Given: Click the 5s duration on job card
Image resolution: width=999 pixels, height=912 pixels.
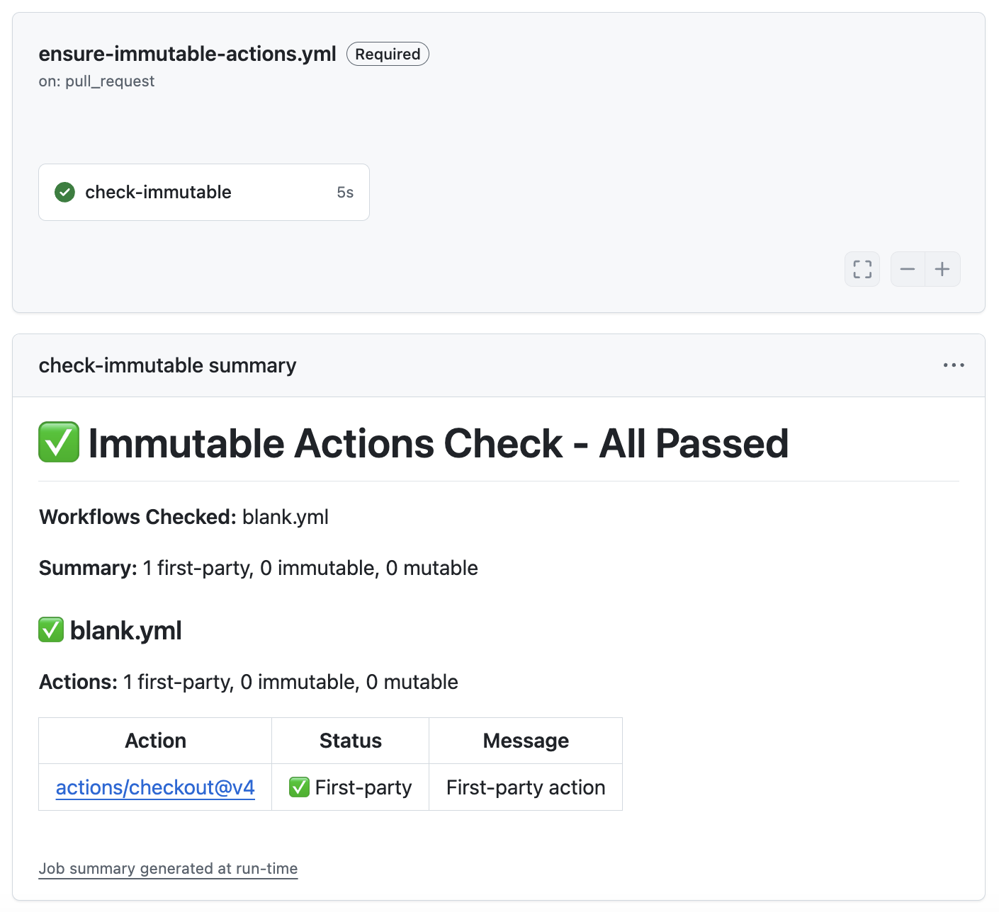Looking at the screenshot, I should (x=345, y=193).
